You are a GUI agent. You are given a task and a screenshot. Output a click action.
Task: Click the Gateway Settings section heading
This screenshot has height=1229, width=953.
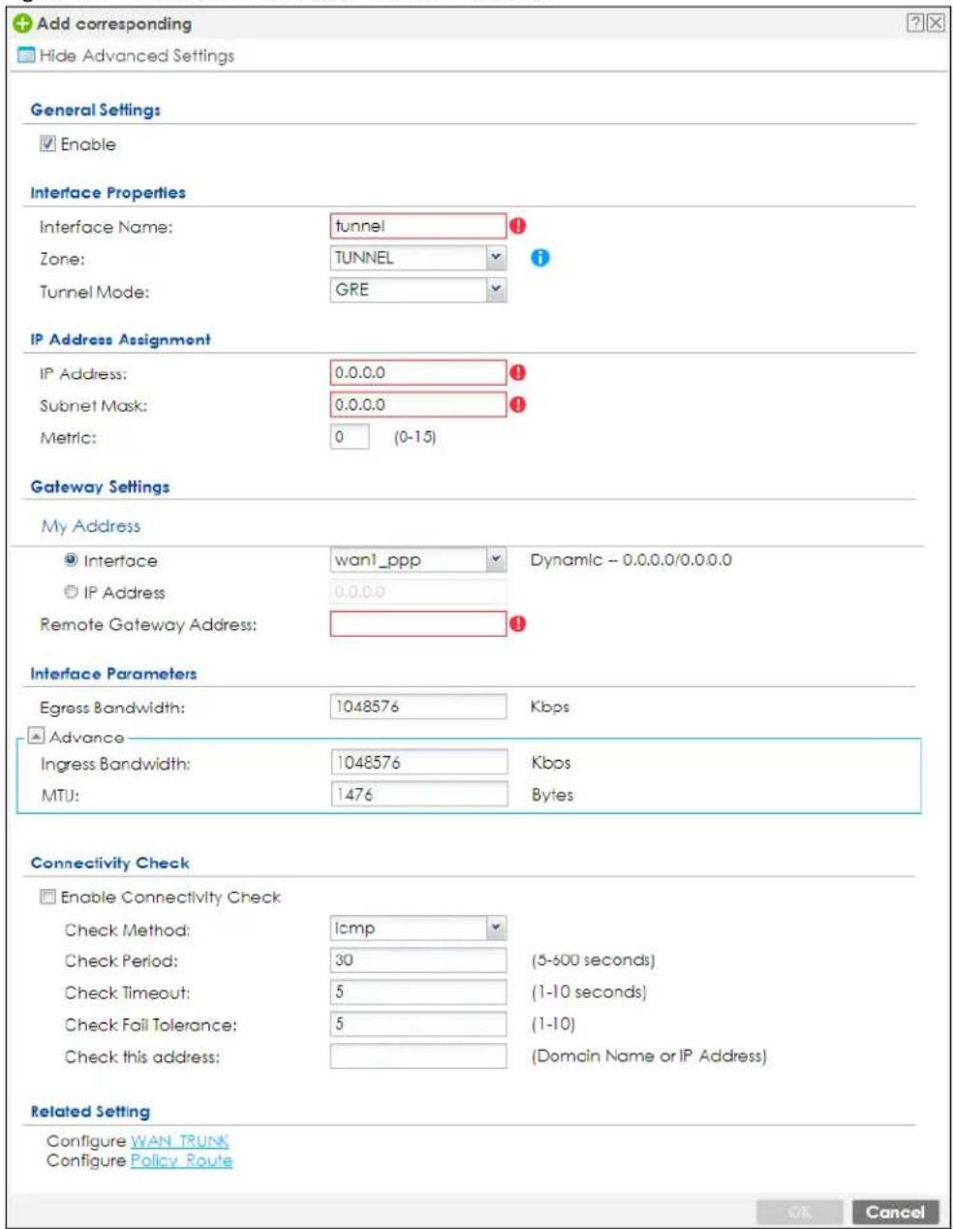point(100,488)
